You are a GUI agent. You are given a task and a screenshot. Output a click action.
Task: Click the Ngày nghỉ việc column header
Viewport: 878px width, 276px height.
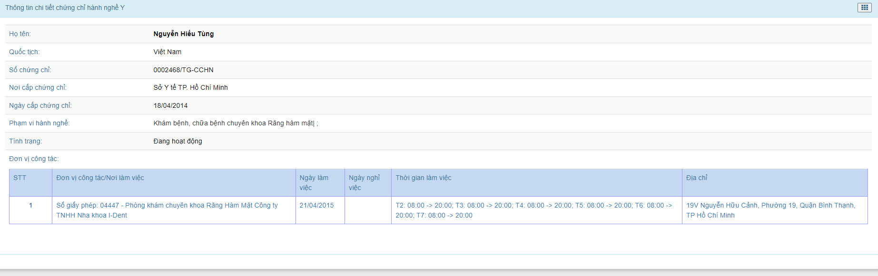pos(364,182)
